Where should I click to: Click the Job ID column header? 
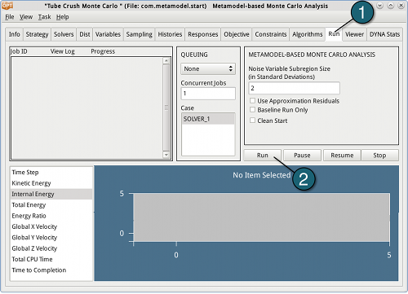coord(19,51)
